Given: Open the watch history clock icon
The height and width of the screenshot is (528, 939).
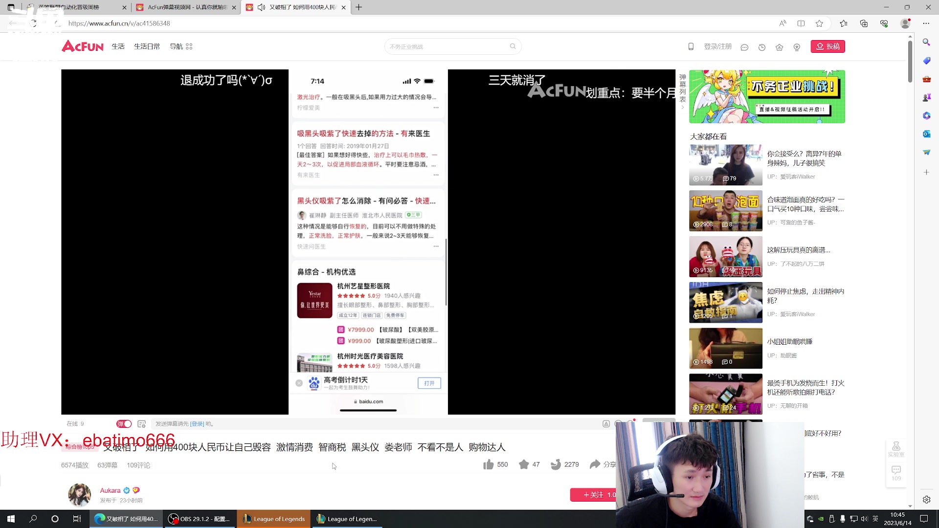Looking at the screenshot, I should 761,47.
